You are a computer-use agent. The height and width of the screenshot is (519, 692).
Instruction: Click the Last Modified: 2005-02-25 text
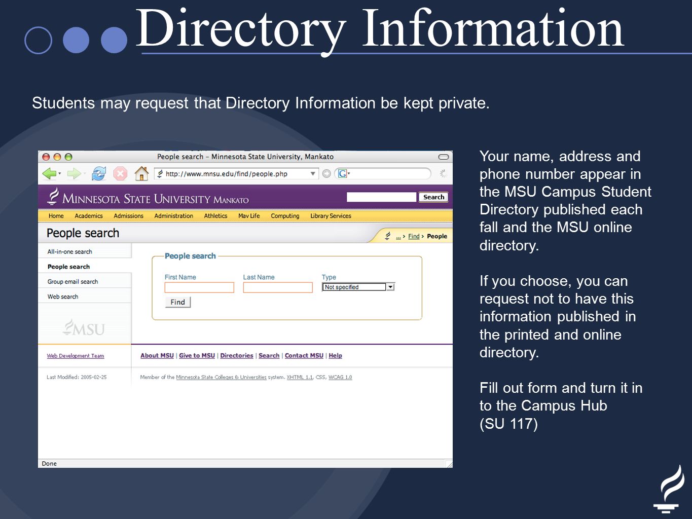click(77, 377)
